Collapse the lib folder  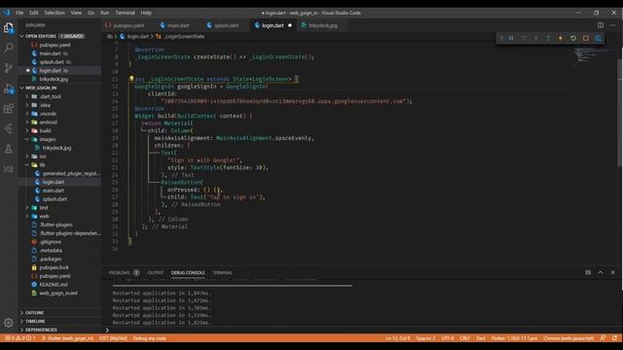point(59,164)
